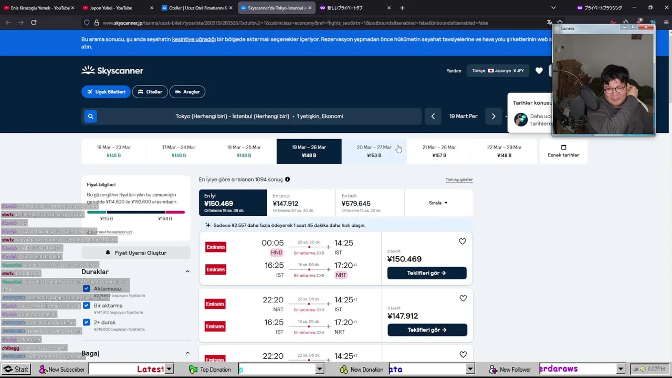The height and width of the screenshot is (378, 672).
Task: Open the Sırala sort dropdown
Action: 438,203
